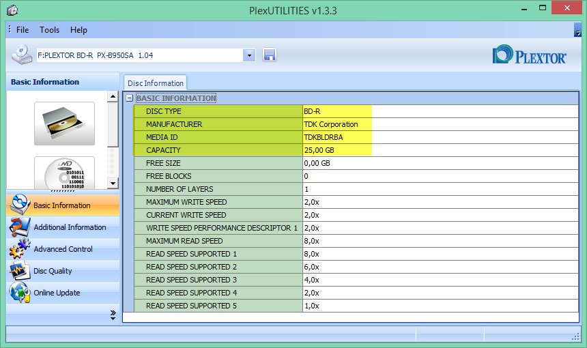
Task: Click the disc drive icon beside drive selector
Action: point(22,55)
